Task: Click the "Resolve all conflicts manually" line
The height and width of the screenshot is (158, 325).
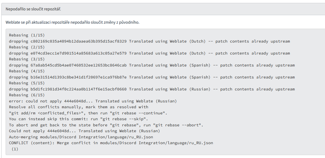Action: pos(78,107)
